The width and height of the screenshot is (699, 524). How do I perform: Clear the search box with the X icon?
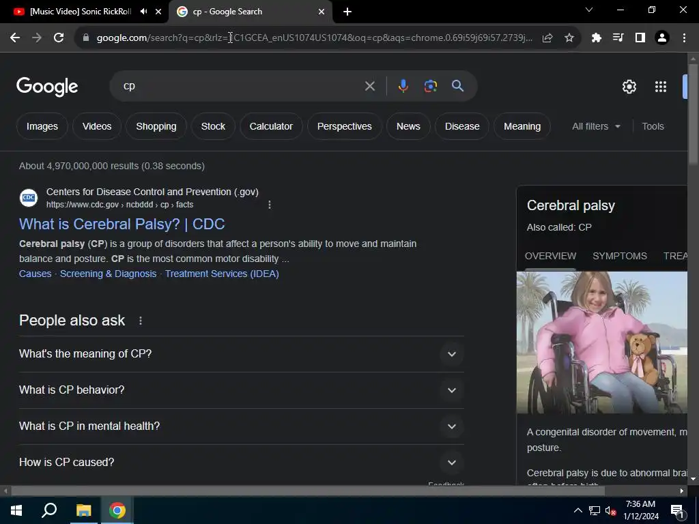click(x=370, y=86)
